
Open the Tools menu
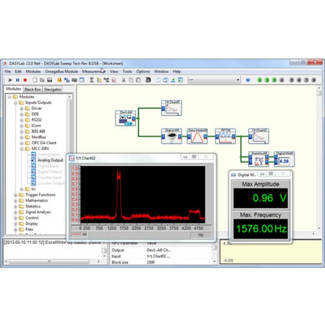coord(127,71)
